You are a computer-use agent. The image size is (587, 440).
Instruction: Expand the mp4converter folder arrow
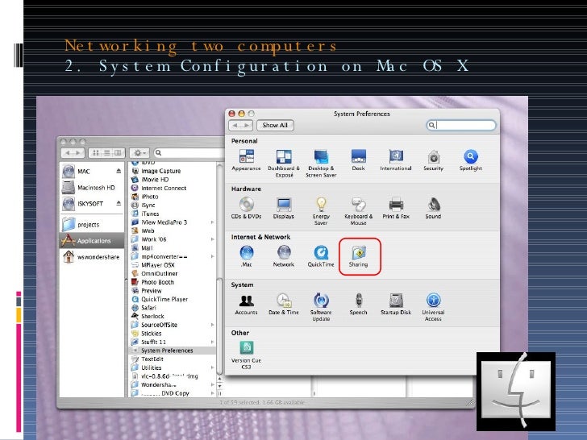pyautogui.click(x=212, y=256)
